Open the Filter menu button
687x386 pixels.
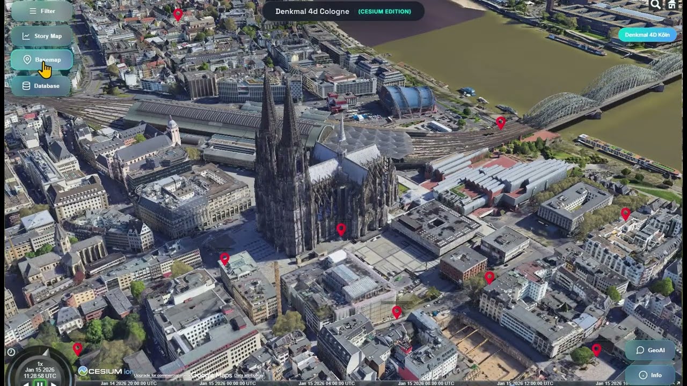[x=42, y=11]
